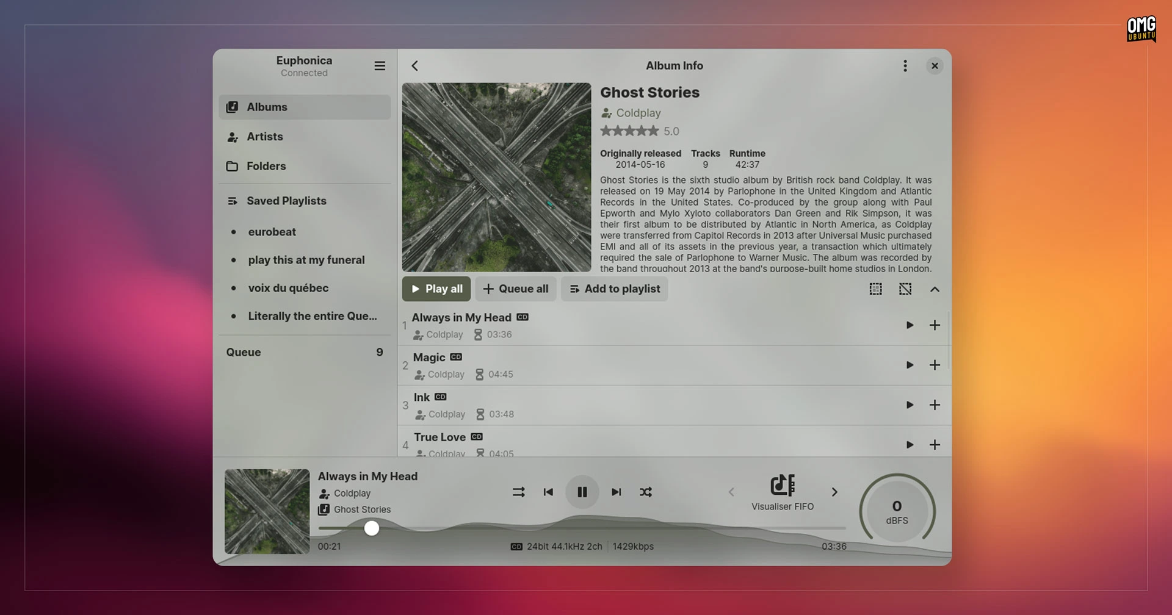
Task: Open the Euphonica hamburger menu
Action: [x=380, y=66]
